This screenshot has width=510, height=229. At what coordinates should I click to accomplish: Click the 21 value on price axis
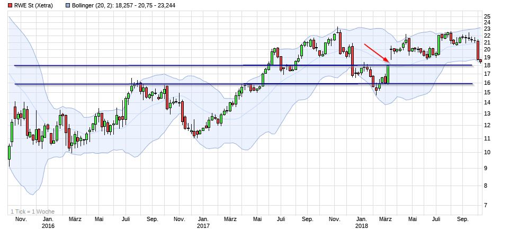(487, 43)
